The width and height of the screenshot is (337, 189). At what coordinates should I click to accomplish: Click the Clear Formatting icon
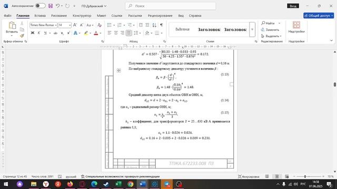pos(100,25)
